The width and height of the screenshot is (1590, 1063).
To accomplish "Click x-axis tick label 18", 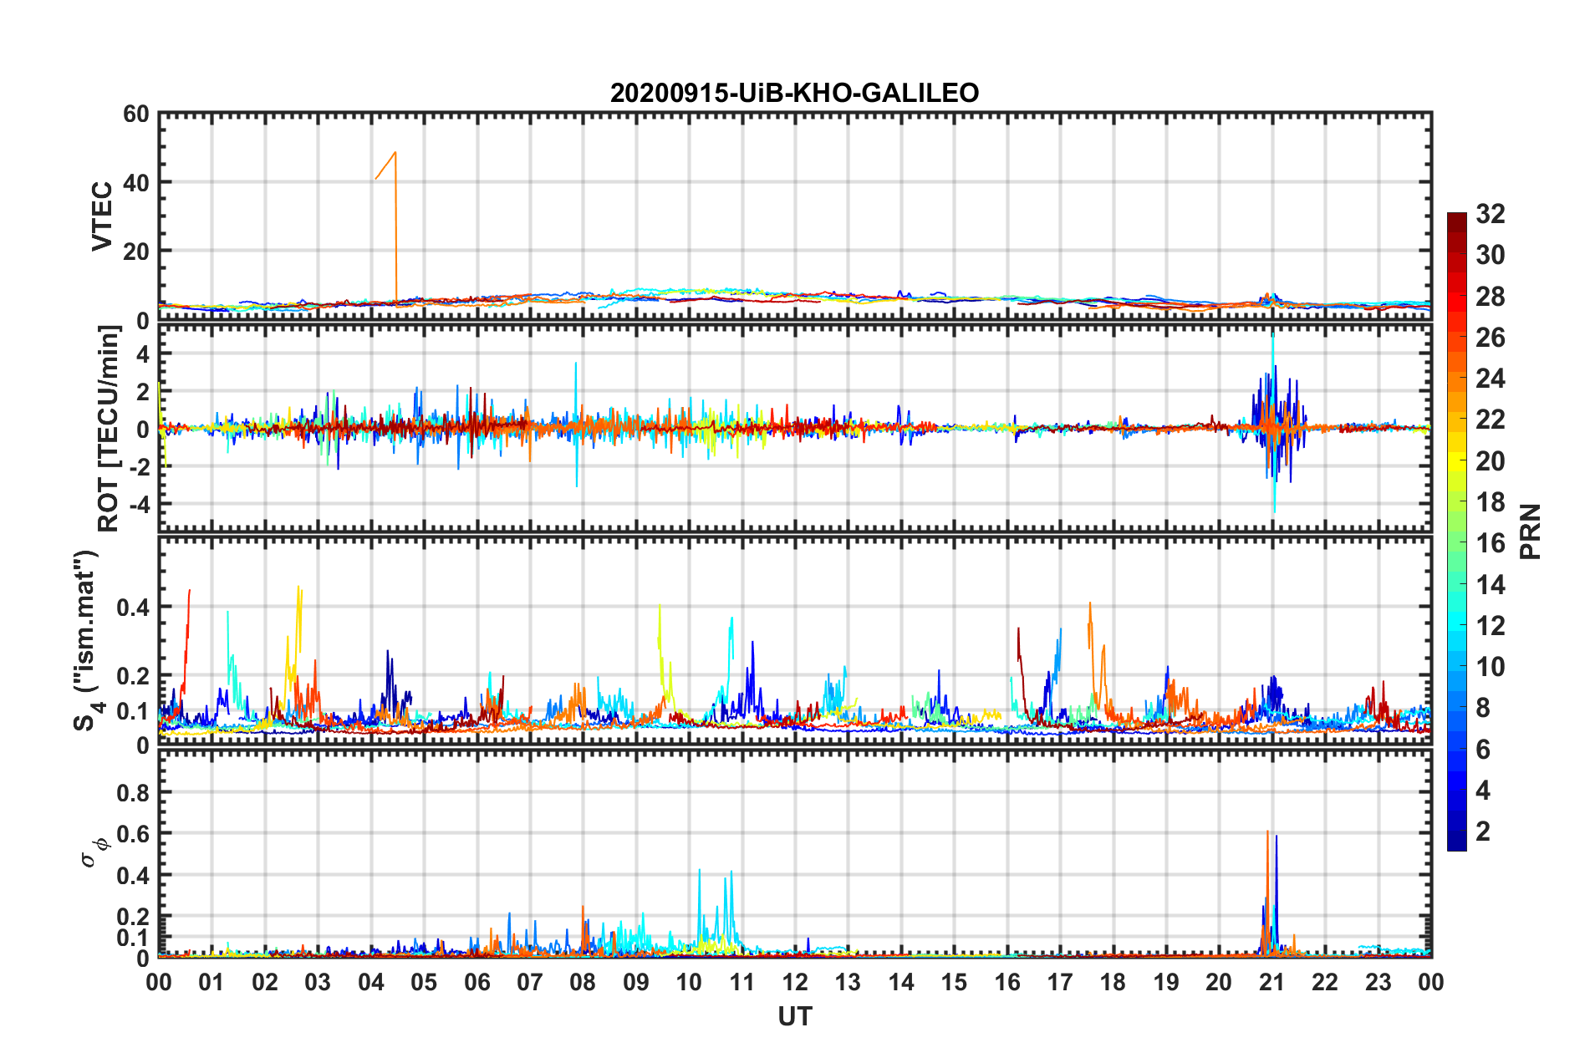I will point(1113,982).
